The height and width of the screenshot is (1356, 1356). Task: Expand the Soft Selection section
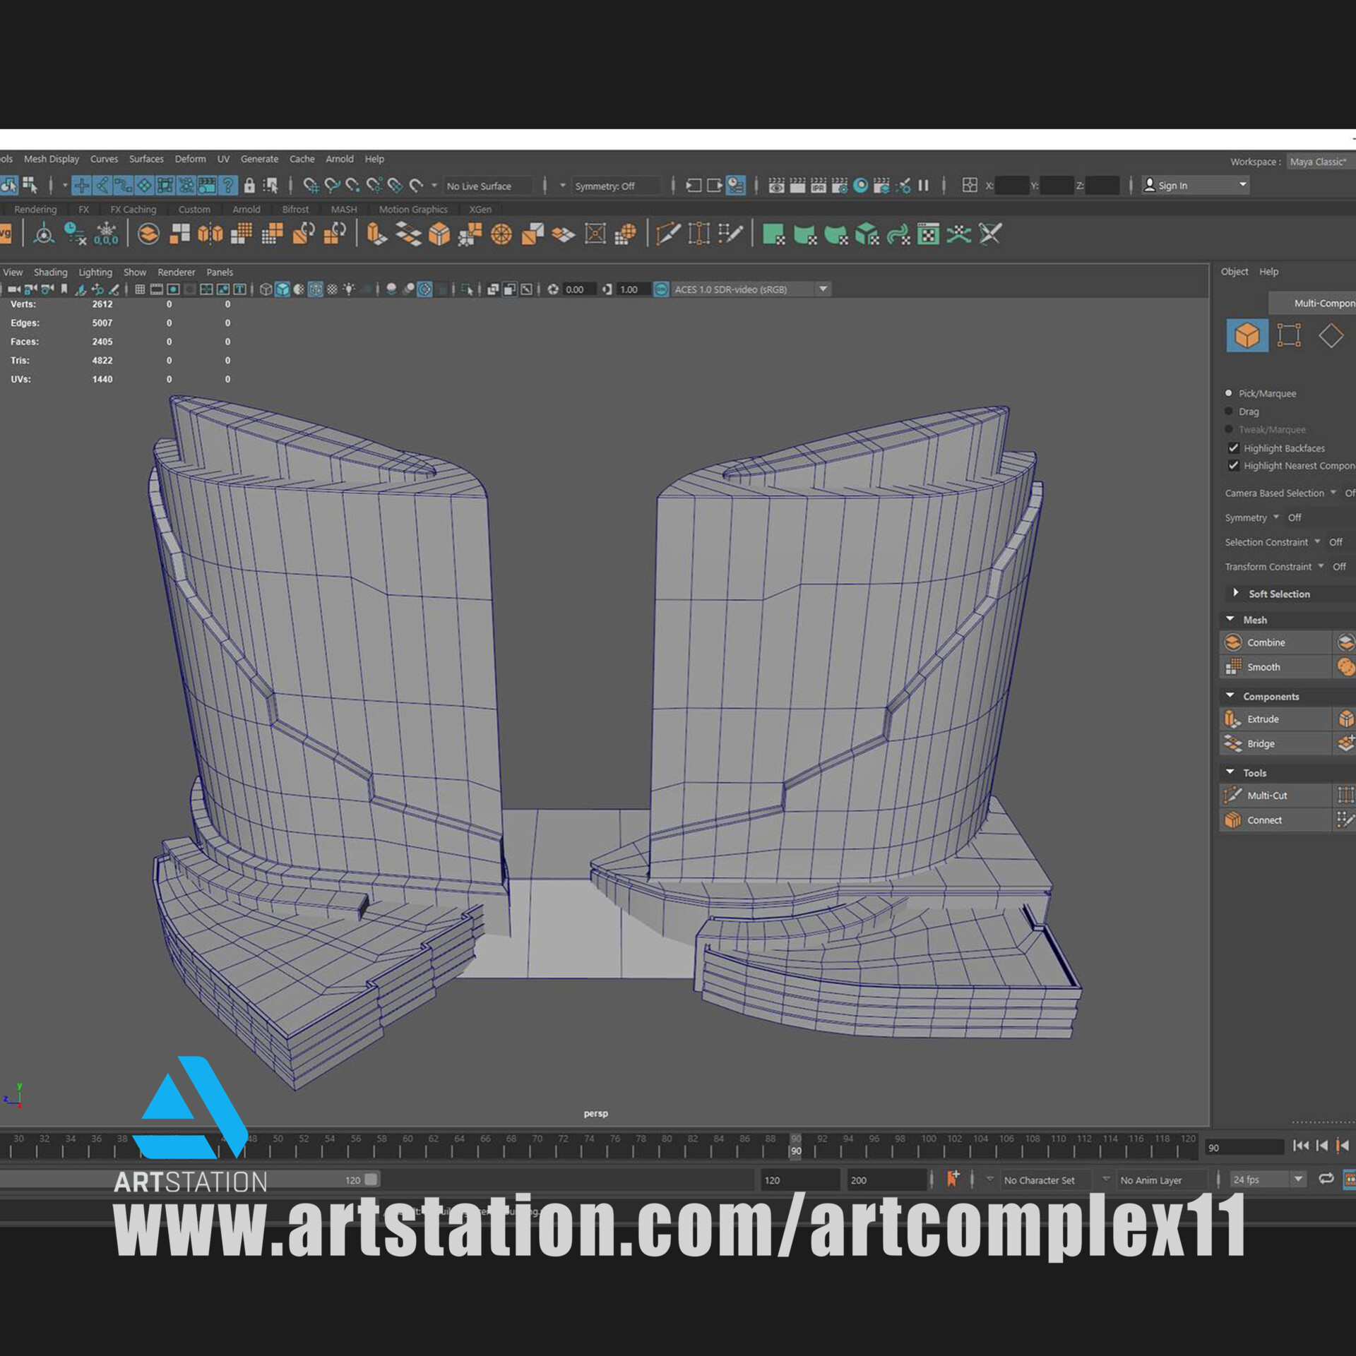pos(1237,594)
